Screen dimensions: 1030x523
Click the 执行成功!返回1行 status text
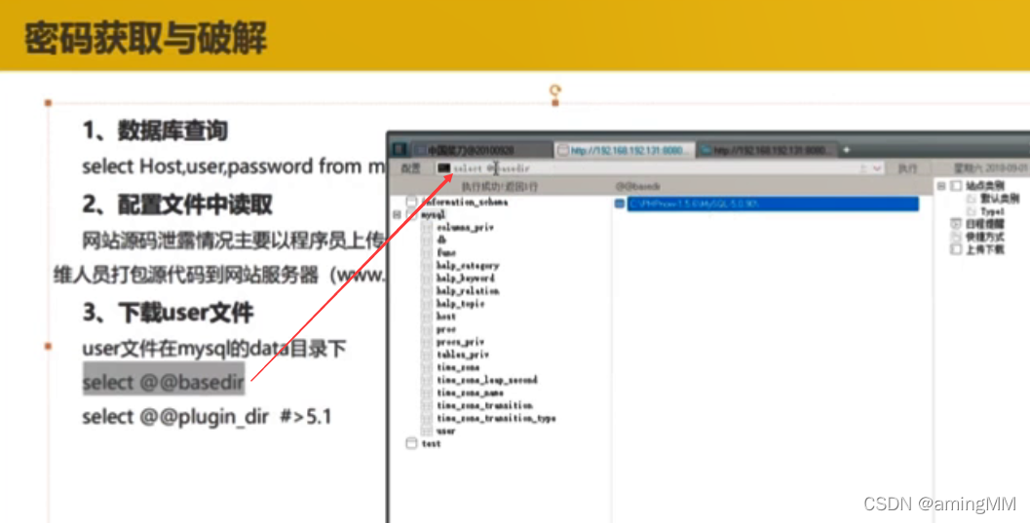pyautogui.click(x=499, y=186)
